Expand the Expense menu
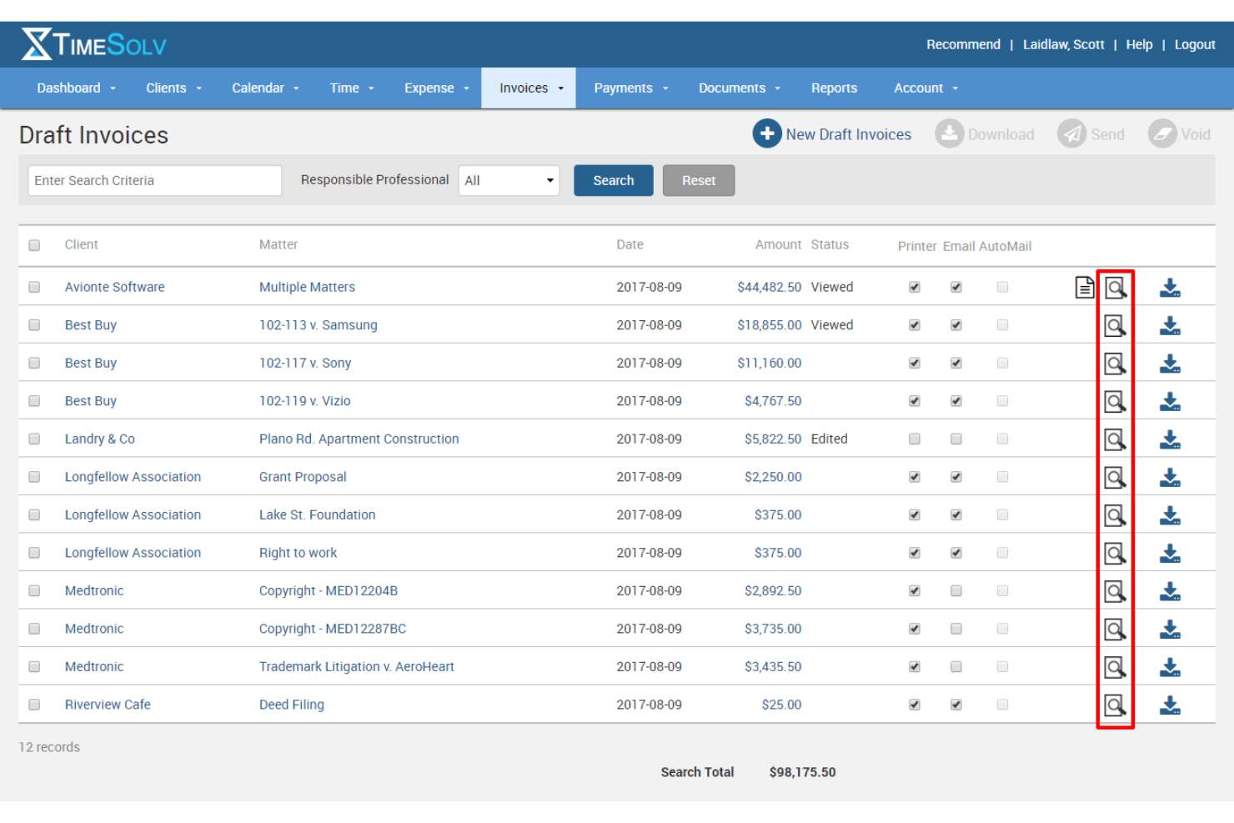The width and height of the screenshot is (1234, 823). pos(437,88)
